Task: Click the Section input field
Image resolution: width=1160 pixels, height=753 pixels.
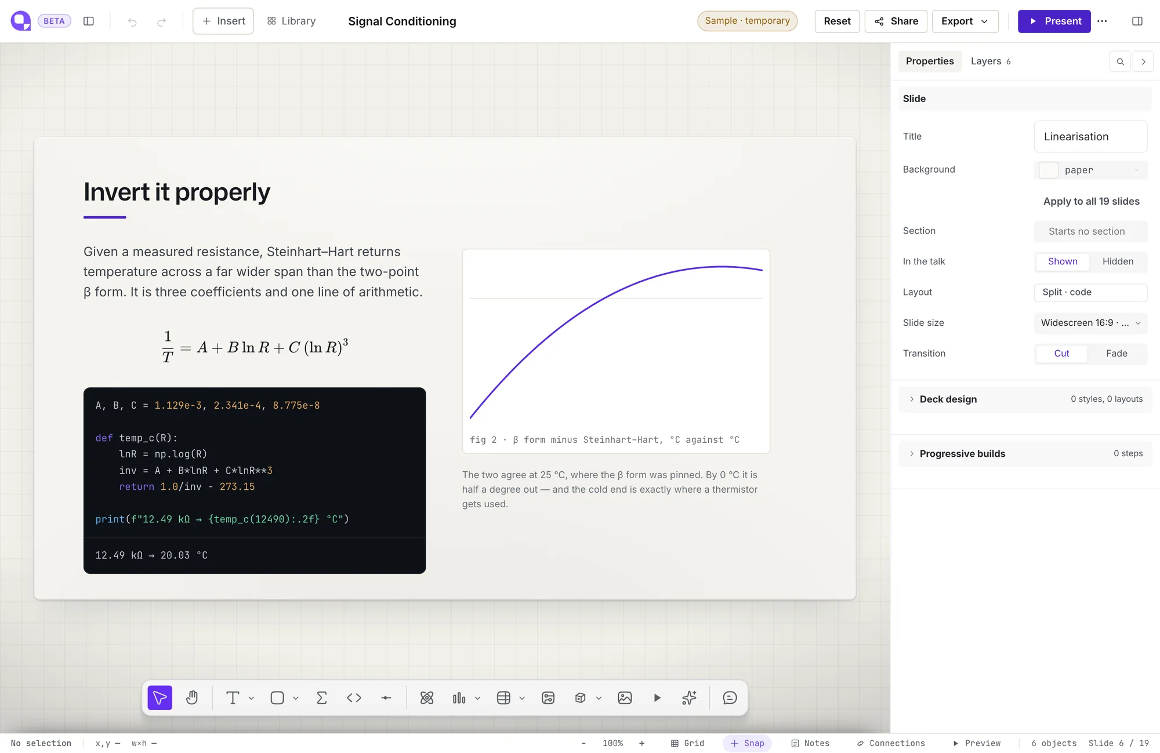Action: click(x=1090, y=231)
